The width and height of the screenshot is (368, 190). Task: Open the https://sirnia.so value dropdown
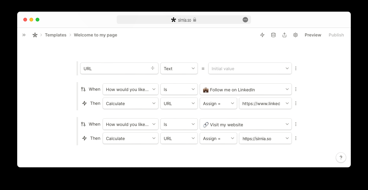[265, 138]
